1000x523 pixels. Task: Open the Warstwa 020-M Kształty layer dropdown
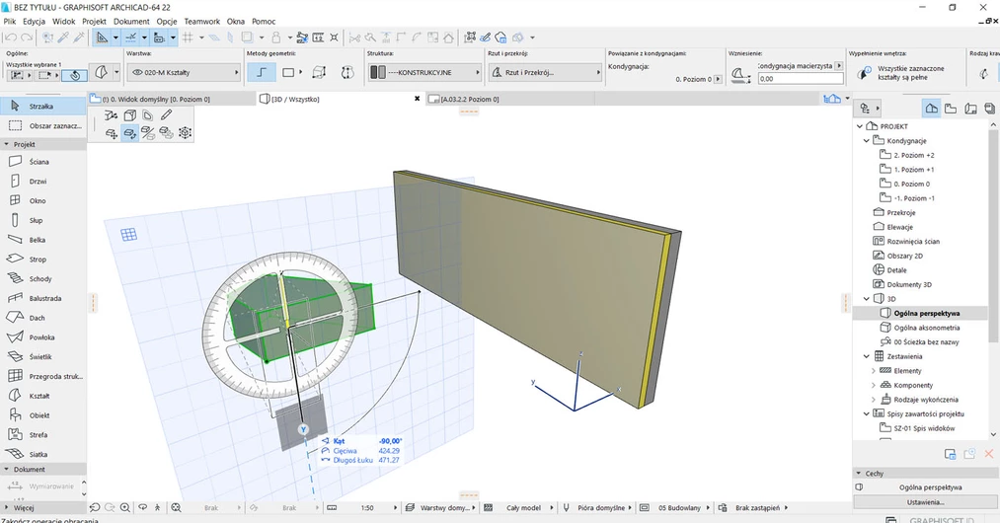(x=184, y=73)
